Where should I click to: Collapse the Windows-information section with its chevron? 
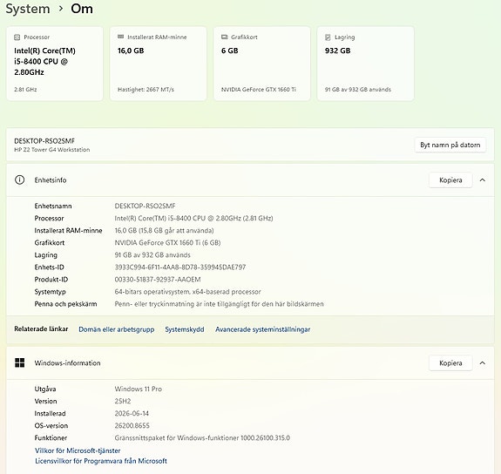tap(483, 362)
